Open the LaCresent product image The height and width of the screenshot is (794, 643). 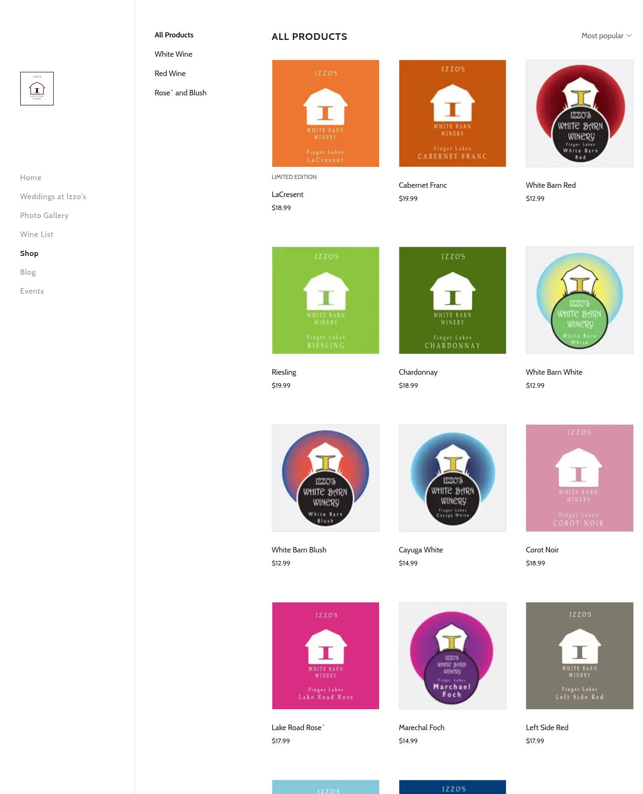point(326,113)
